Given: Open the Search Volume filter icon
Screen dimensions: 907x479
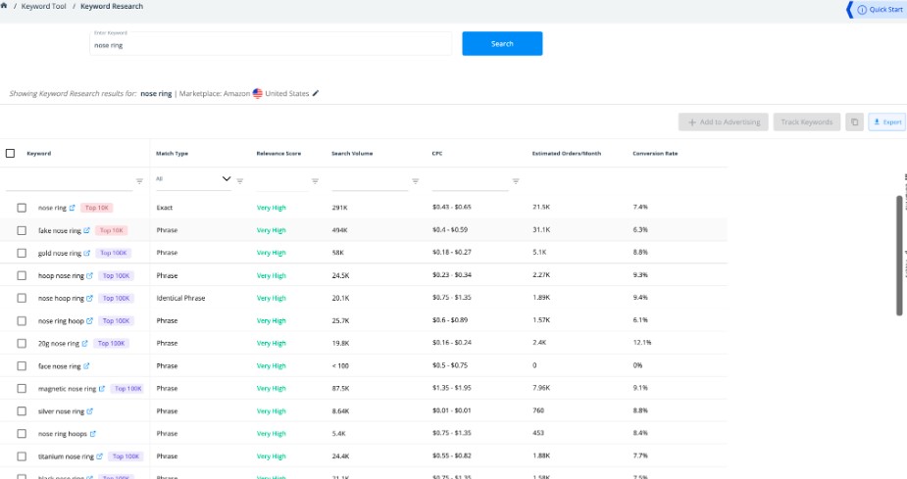Looking at the screenshot, I should [x=416, y=181].
